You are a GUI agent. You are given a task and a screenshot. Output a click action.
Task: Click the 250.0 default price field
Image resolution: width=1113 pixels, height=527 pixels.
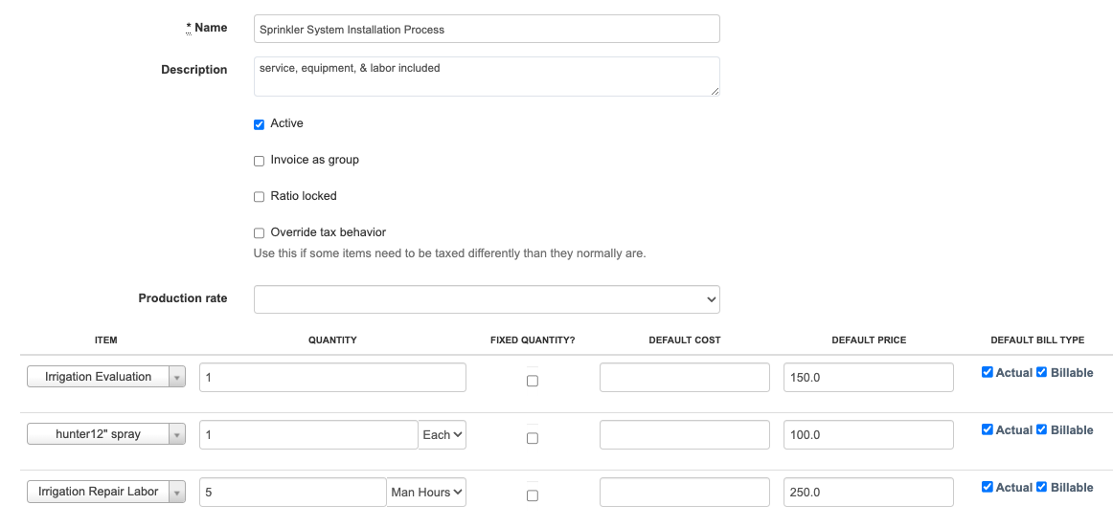(869, 493)
